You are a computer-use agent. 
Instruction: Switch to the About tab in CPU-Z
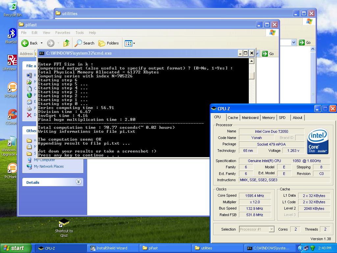(x=298, y=118)
